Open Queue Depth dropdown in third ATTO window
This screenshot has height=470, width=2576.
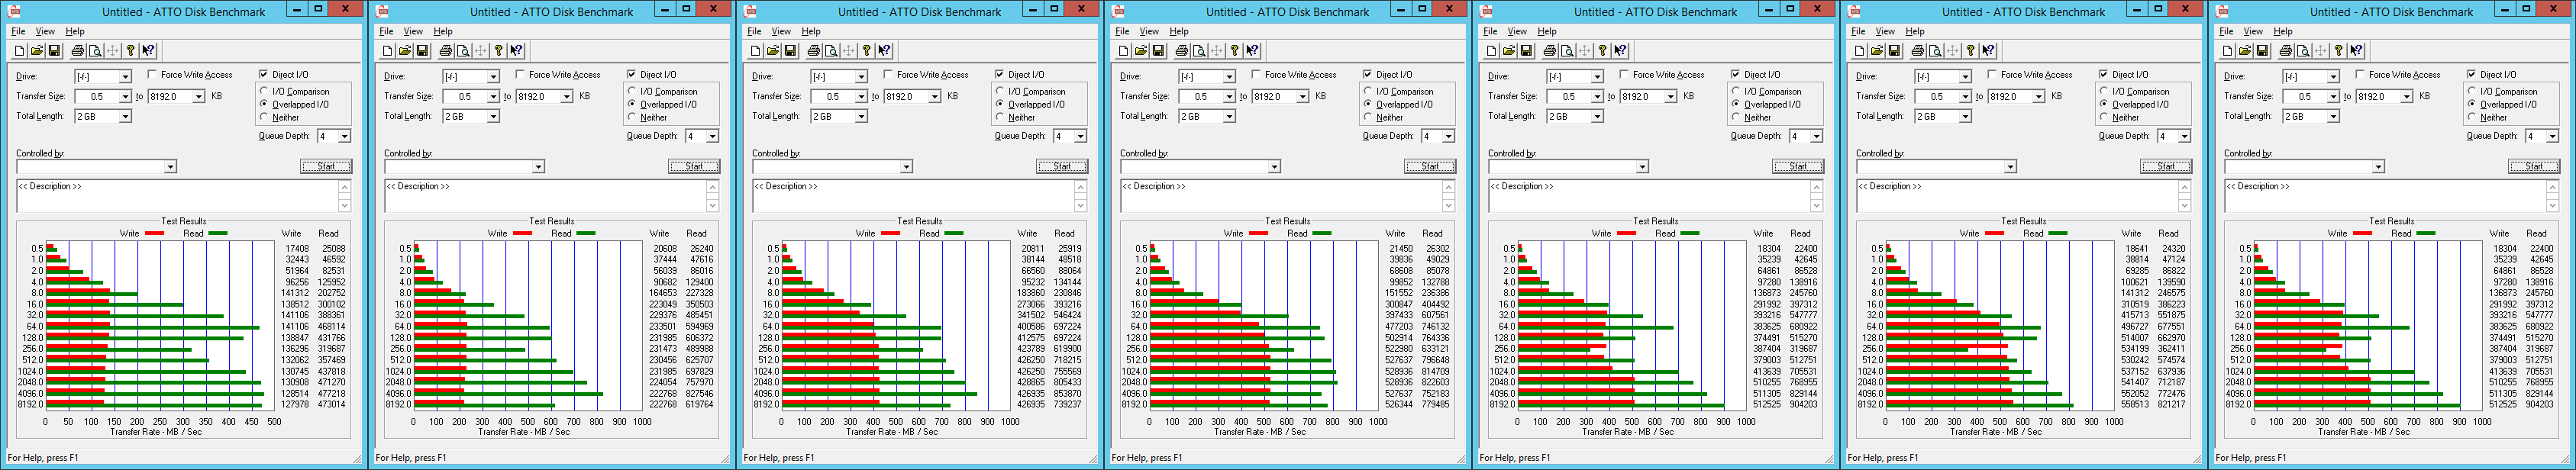(1081, 136)
